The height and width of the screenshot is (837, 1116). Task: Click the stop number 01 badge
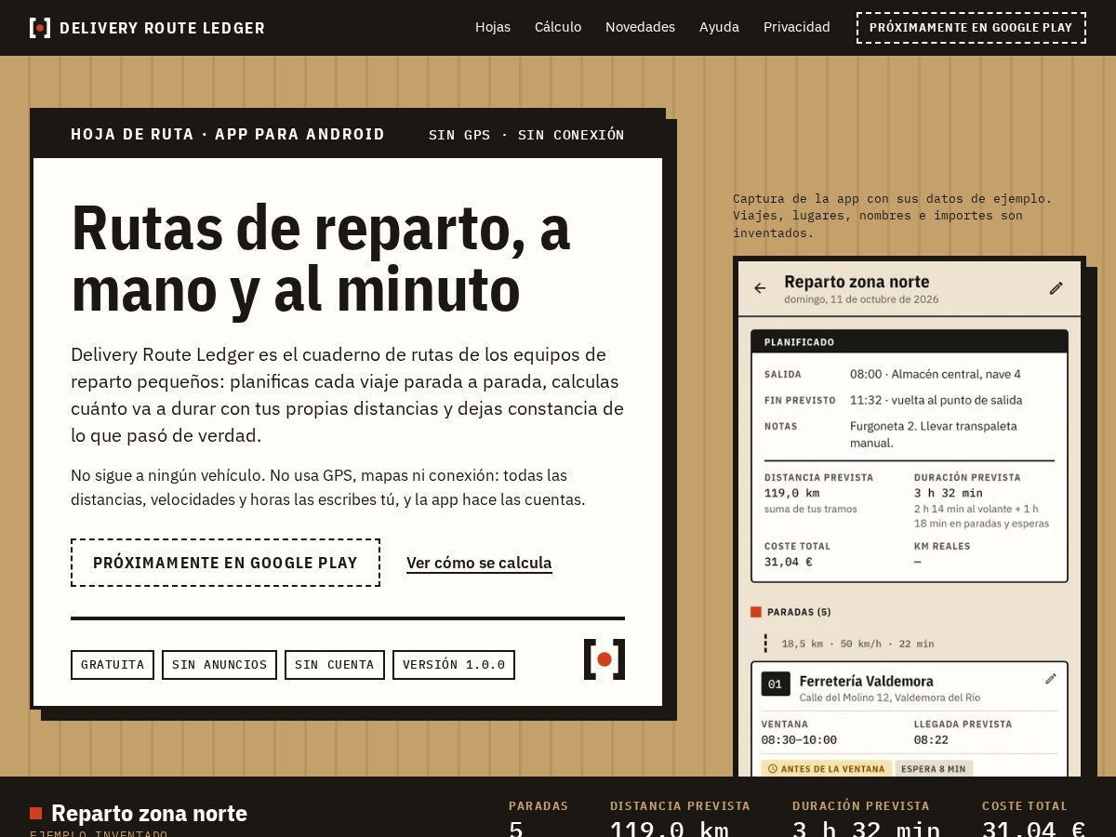(x=776, y=685)
